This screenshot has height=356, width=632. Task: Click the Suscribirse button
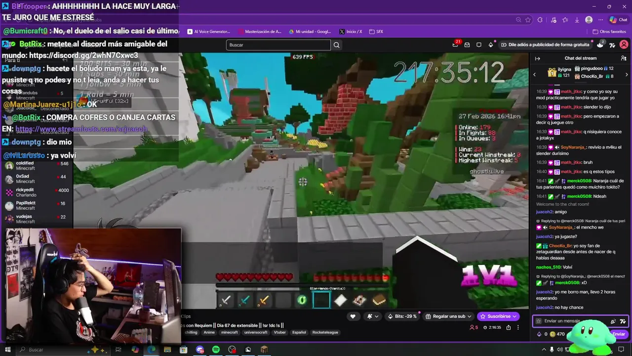click(498, 316)
